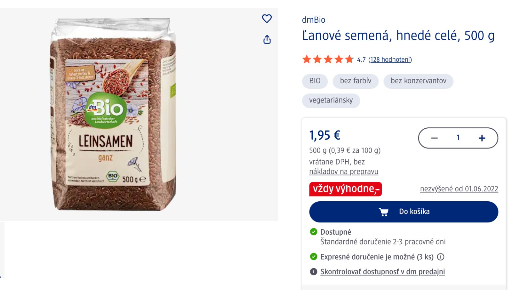Select the bez farbív tag
Viewport: 512px width, 290px height.
point(356,81)
